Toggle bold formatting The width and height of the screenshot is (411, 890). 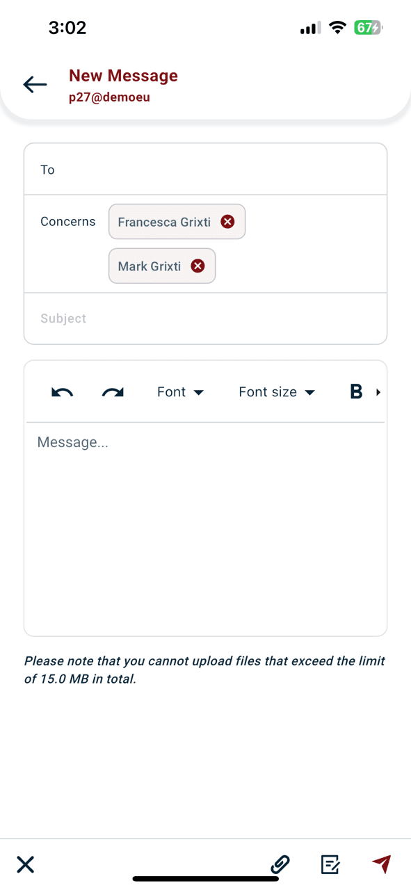click(x=356, y=392)
